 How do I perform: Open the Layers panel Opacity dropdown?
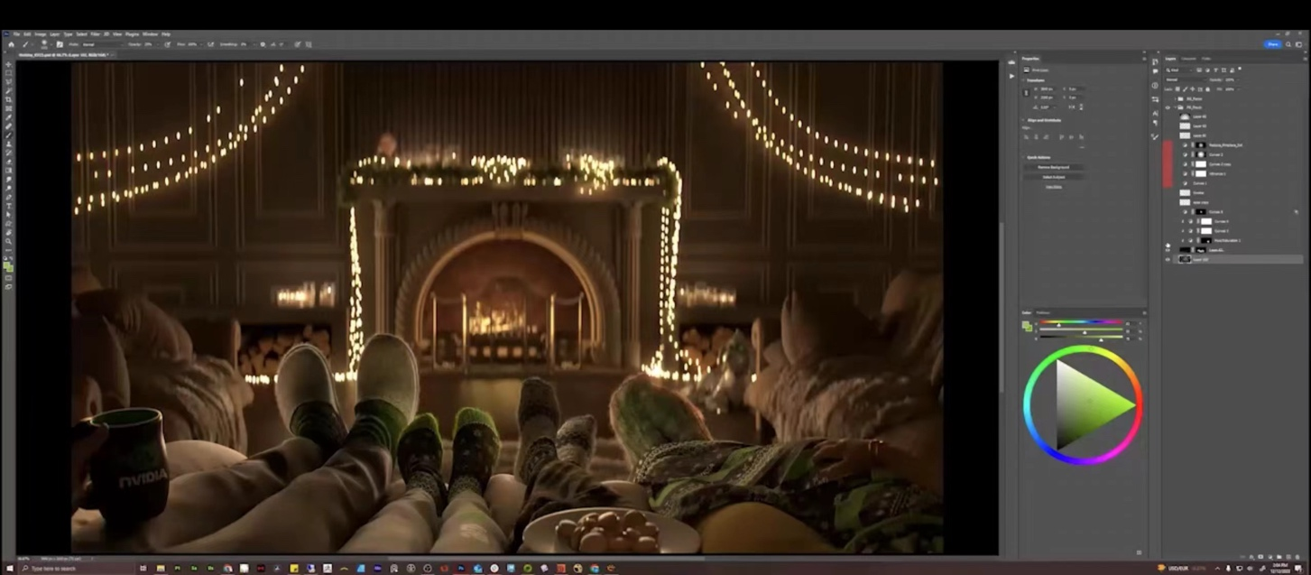tap(1237, 79)
